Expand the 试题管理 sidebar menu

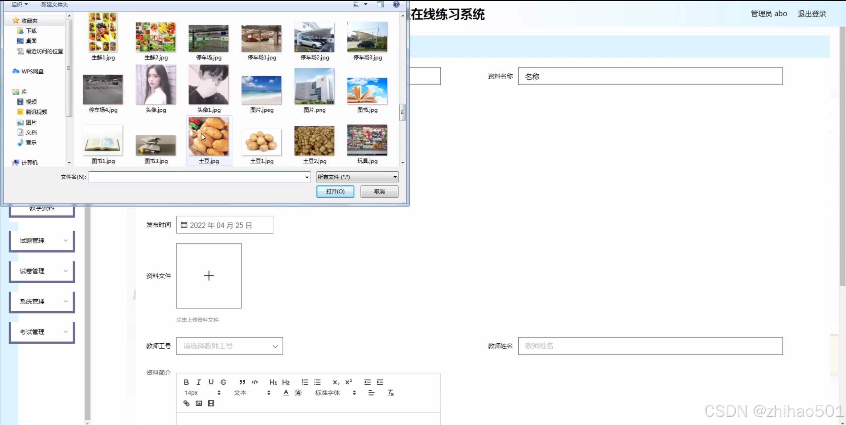coord(42,240)
